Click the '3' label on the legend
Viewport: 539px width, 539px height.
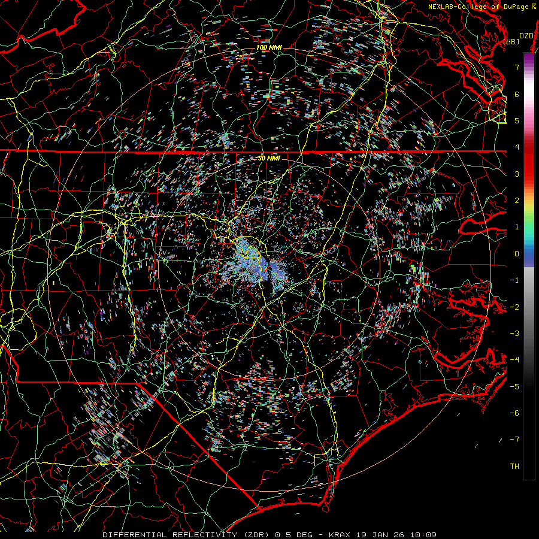tap(517, 174)
